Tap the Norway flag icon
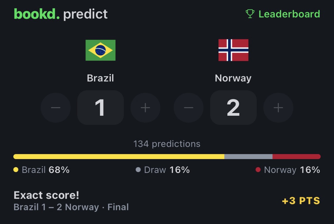334x224 pixels. [233, 50]
